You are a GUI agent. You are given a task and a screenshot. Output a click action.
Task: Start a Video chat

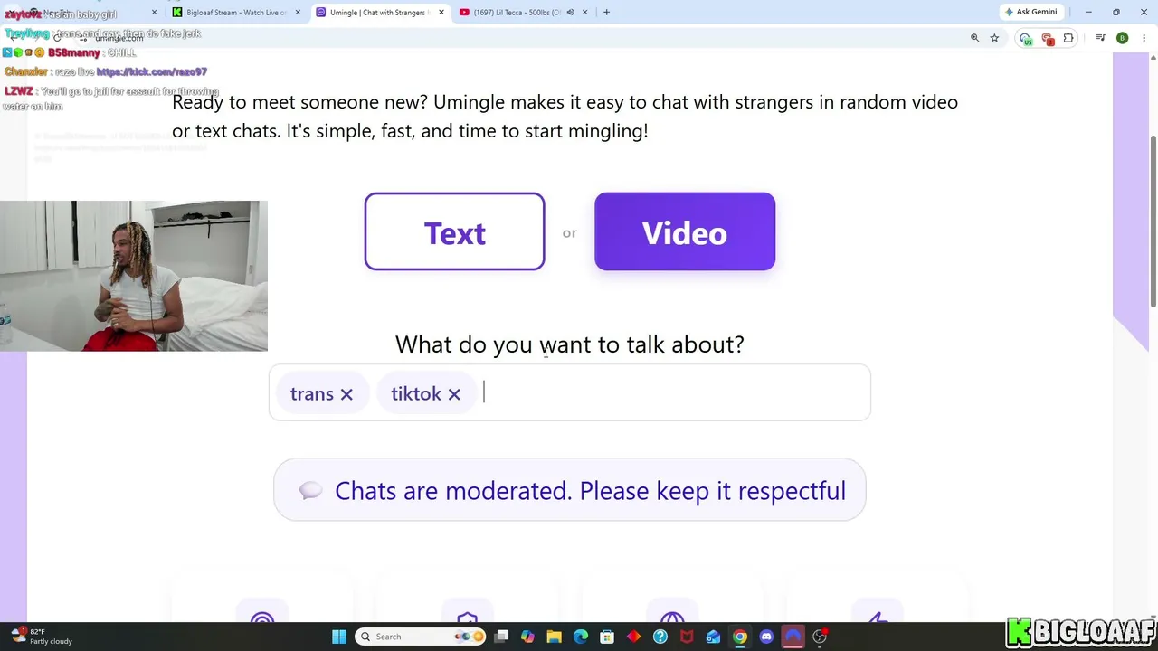point(685,231)
